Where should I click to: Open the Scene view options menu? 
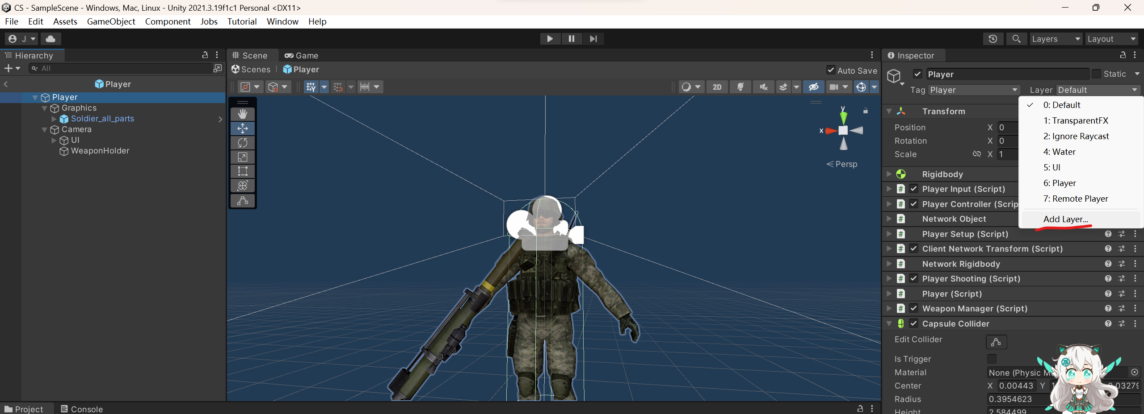872,55
